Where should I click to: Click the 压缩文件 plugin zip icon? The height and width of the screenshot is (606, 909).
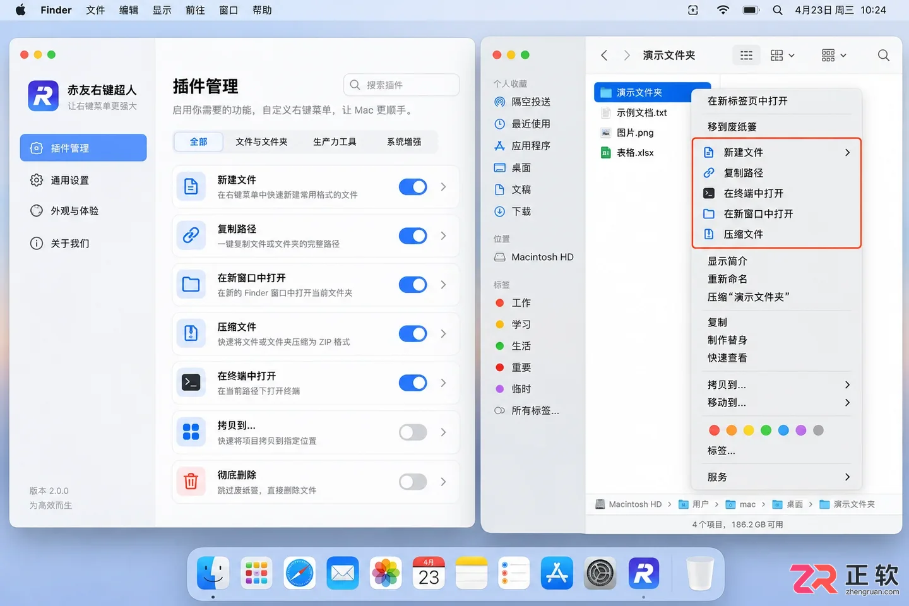pyautogui.click(x=191, y=333)
